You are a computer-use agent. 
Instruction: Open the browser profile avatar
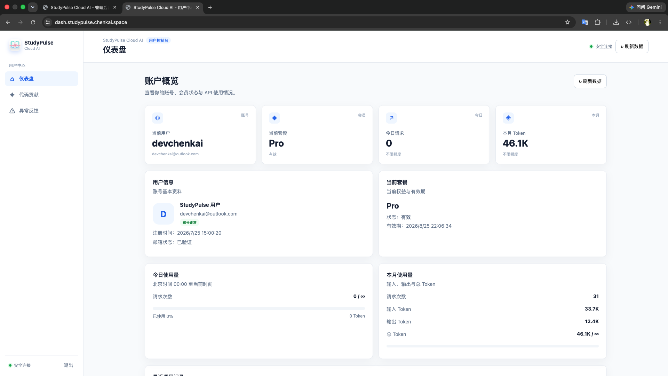[x=647, y=22]
